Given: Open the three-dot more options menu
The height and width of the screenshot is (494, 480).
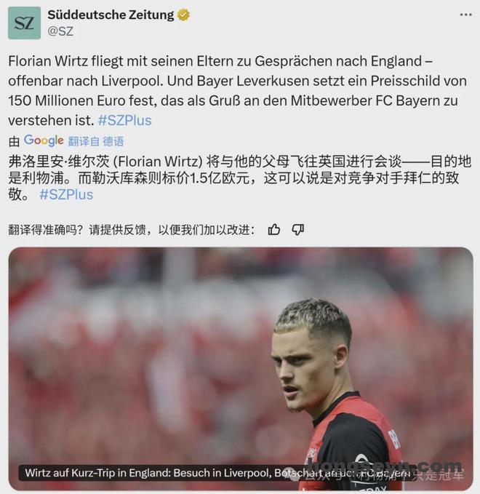Looking at the screenshot, I should [x=466, y=15].
